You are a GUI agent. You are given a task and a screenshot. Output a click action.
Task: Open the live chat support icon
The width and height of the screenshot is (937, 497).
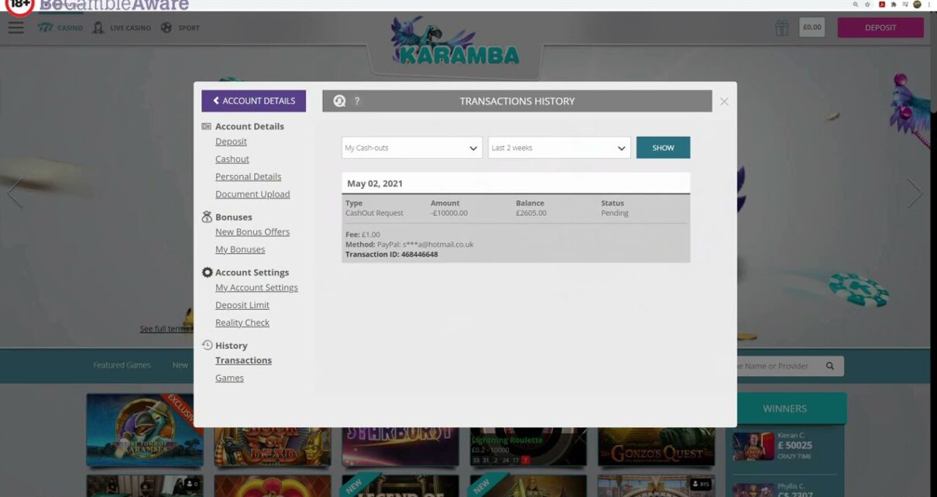[x=339, y=101]
